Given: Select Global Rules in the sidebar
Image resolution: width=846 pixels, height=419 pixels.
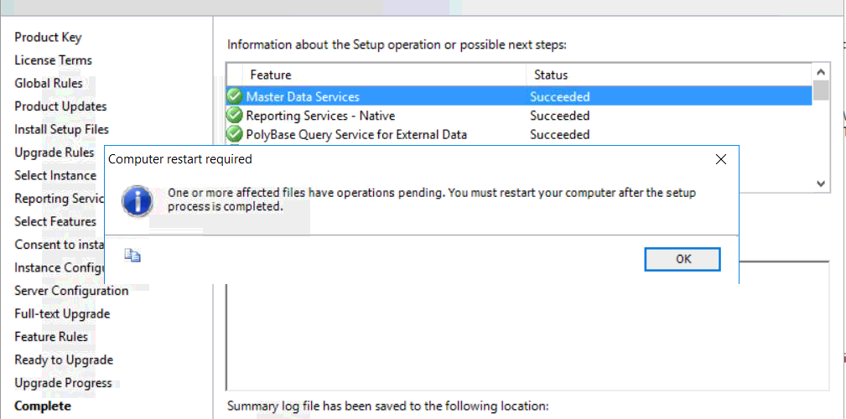Looking at the screenshot, I should coord(49,83).
